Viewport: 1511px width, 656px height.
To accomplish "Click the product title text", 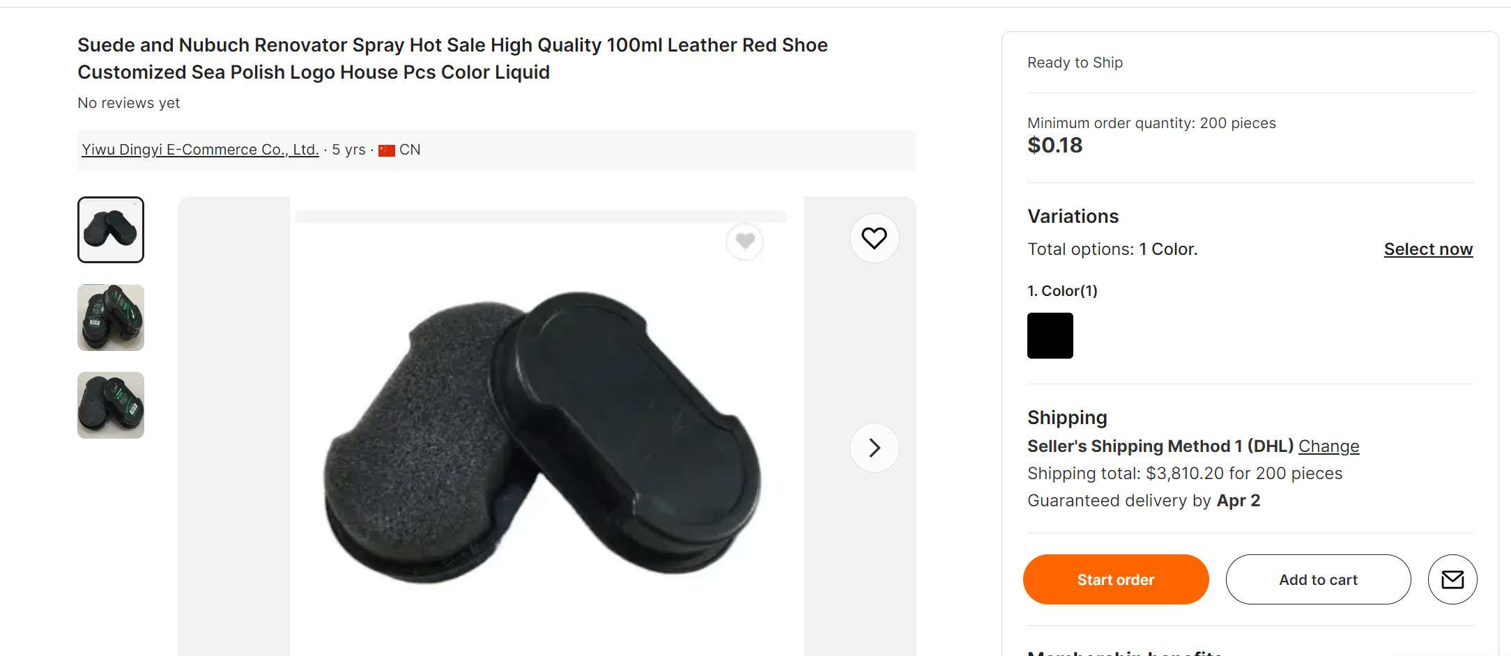I will coord(452,58).
